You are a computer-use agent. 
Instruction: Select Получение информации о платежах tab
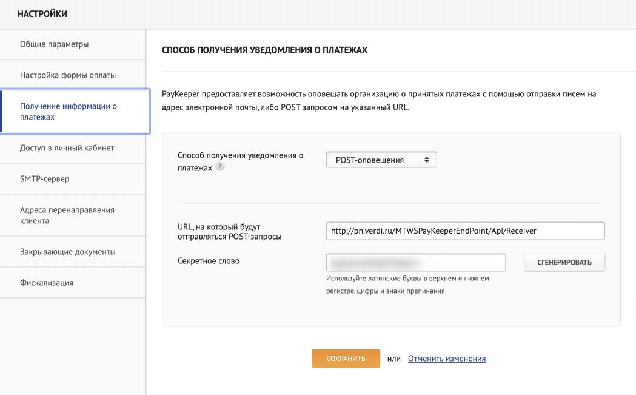(x=69, y=112)
